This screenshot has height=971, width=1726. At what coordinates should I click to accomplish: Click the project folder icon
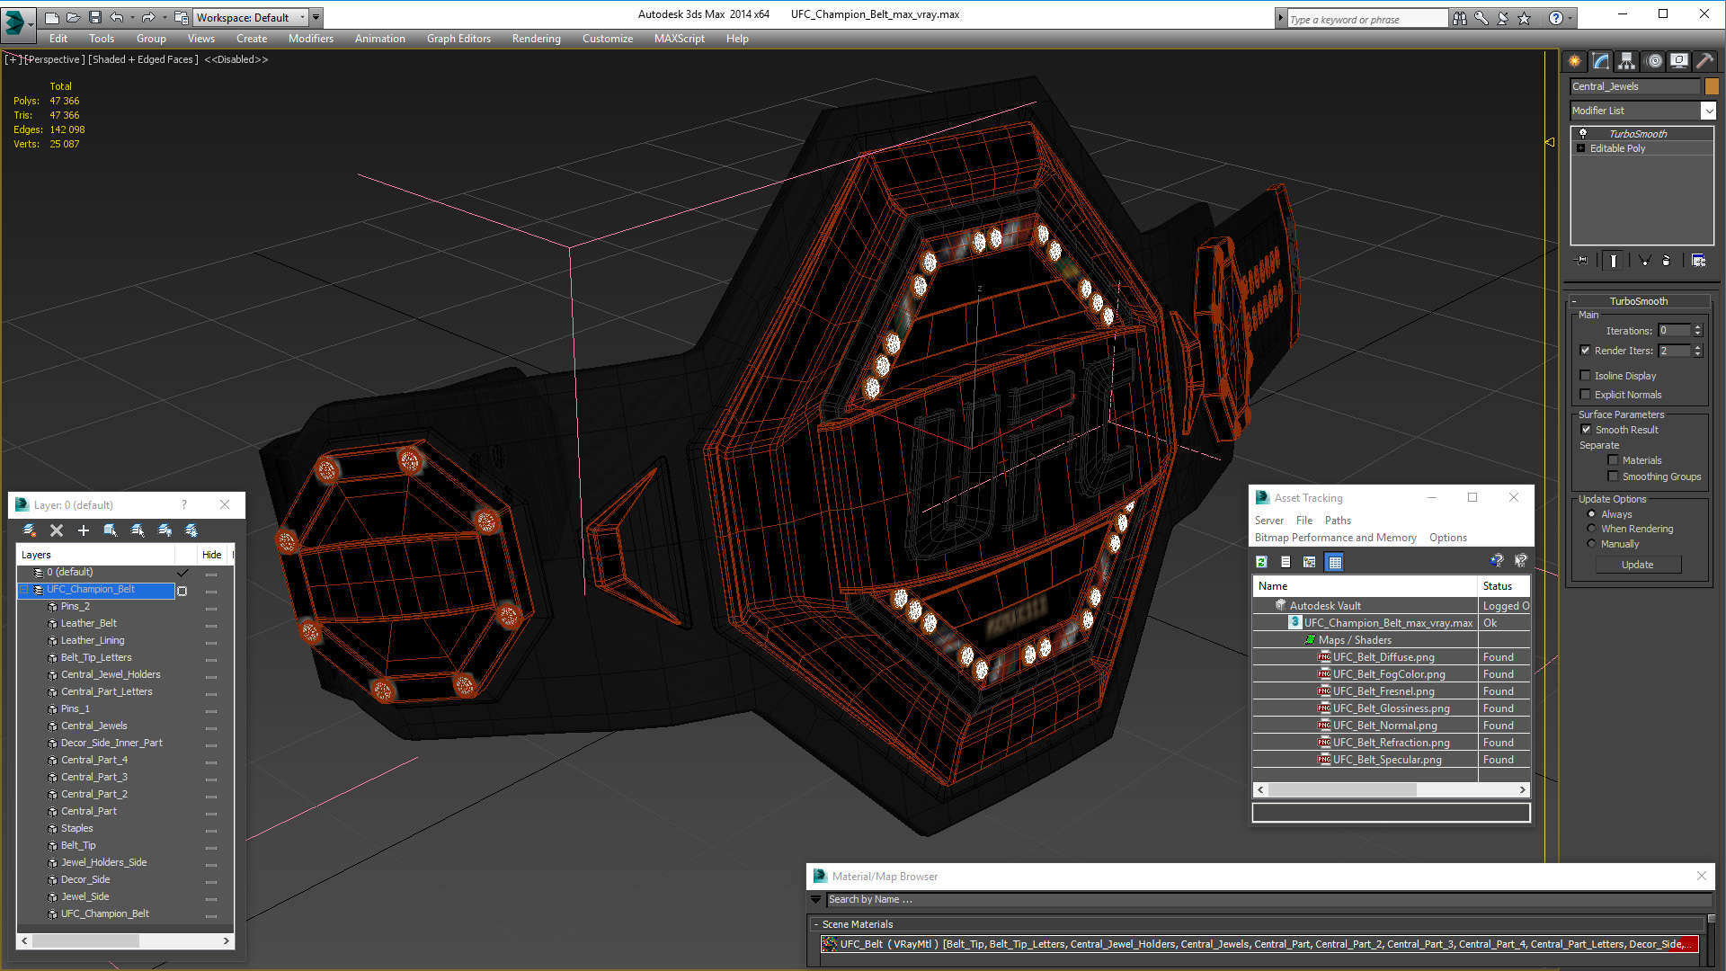tap(181, 17)
